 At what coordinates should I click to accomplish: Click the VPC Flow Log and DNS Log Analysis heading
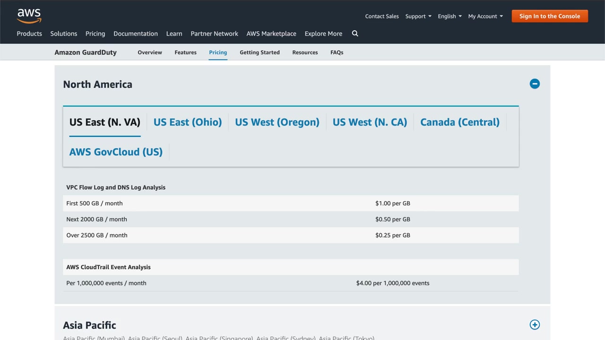pos(116,187)
